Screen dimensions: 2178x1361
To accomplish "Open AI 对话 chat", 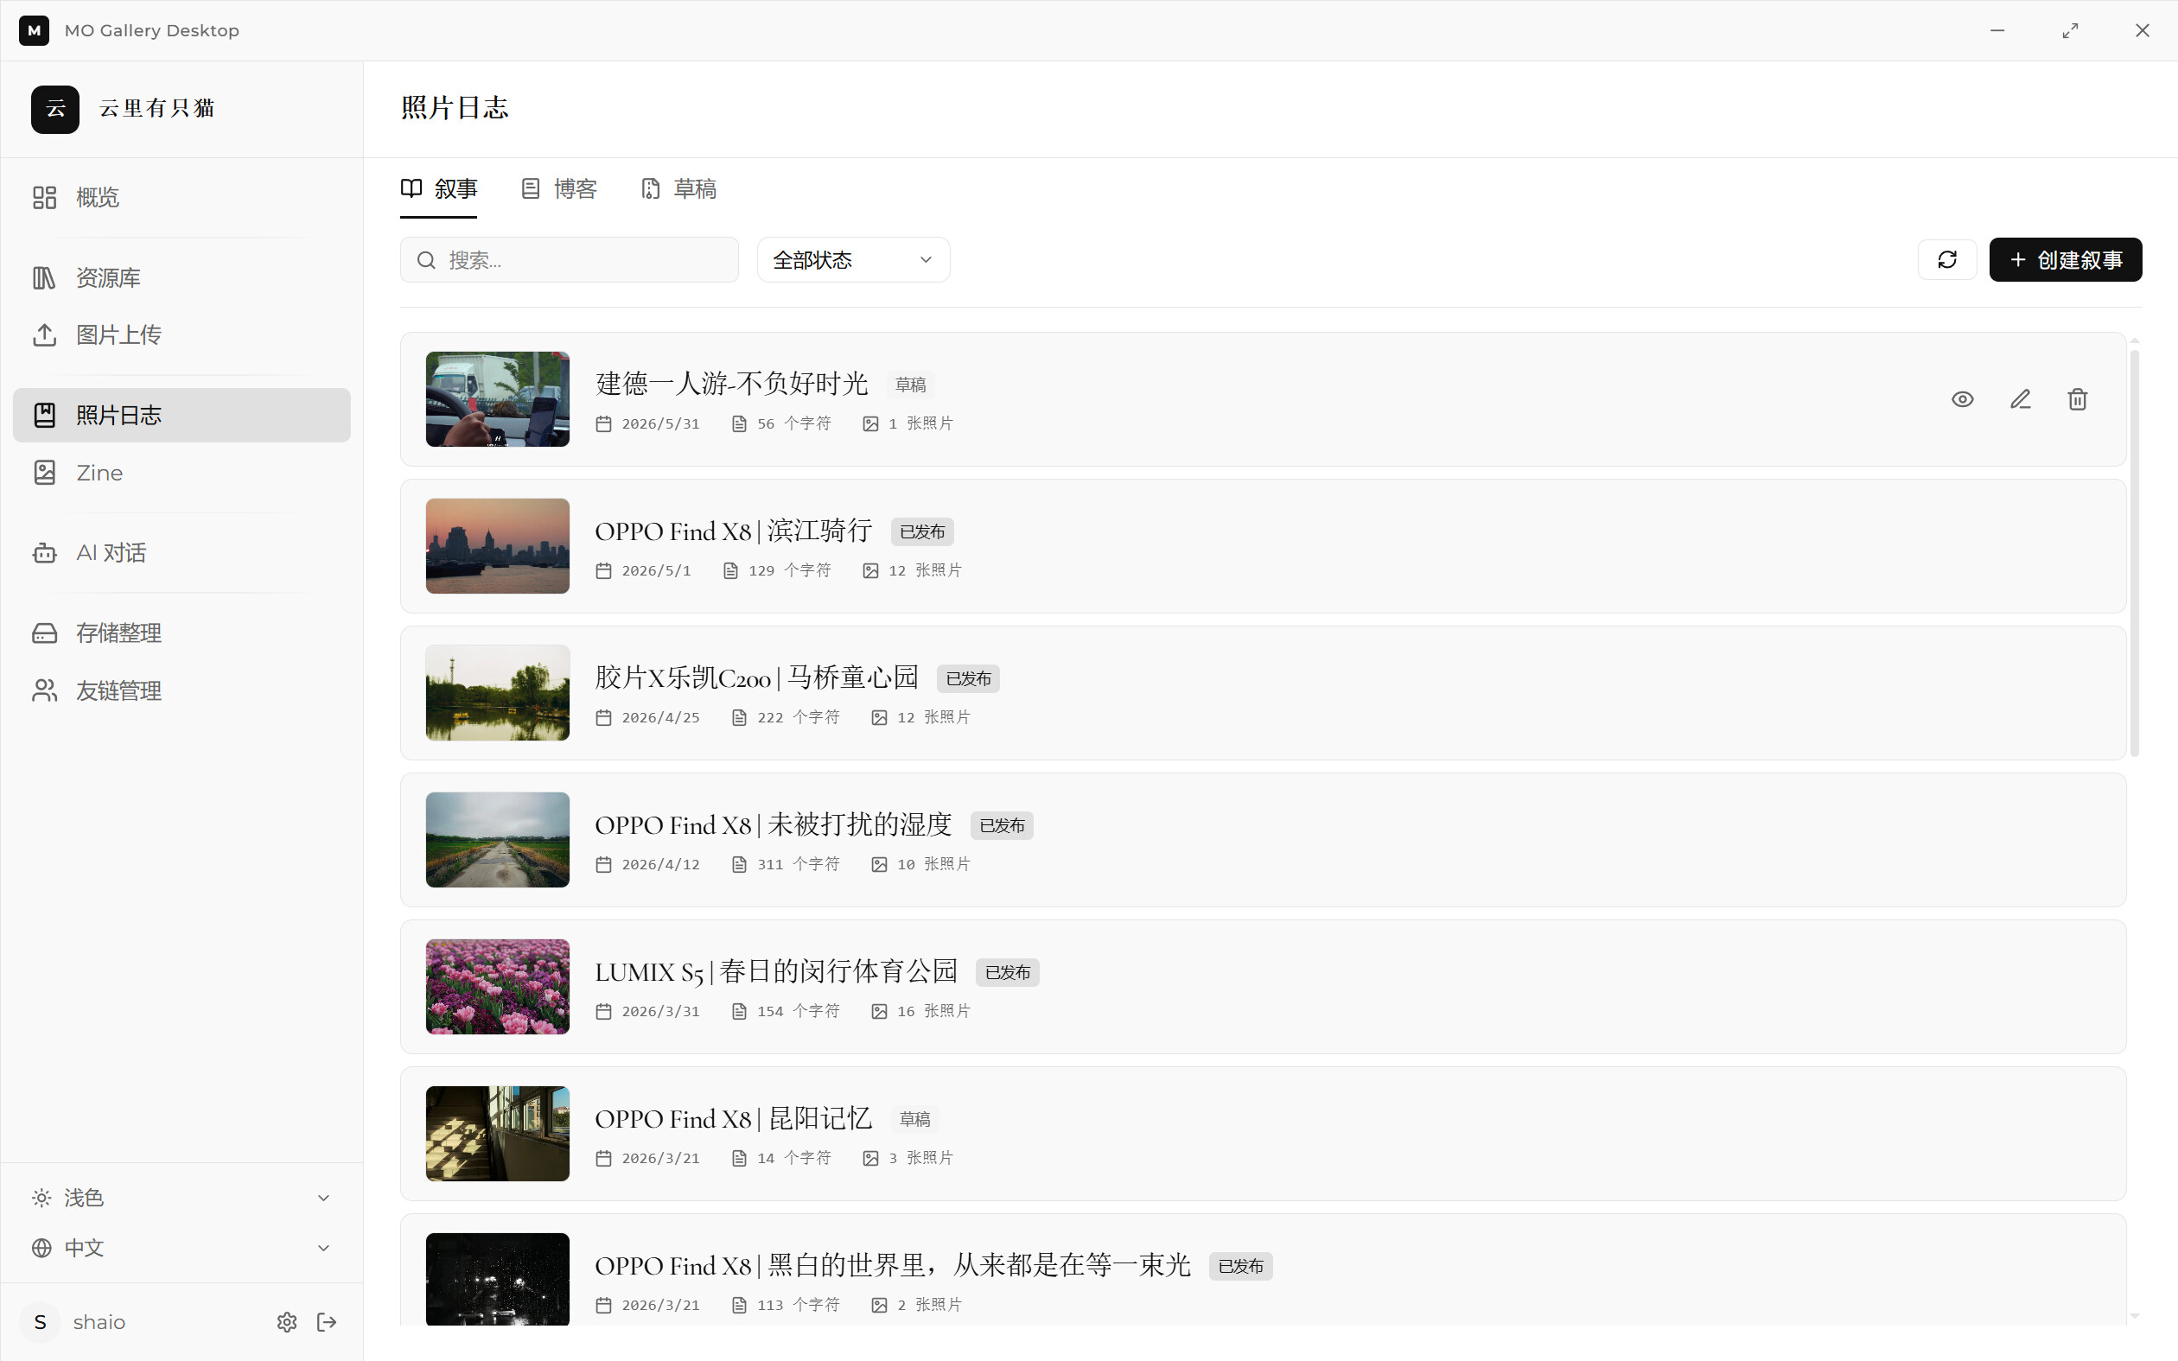I will 181,553.
